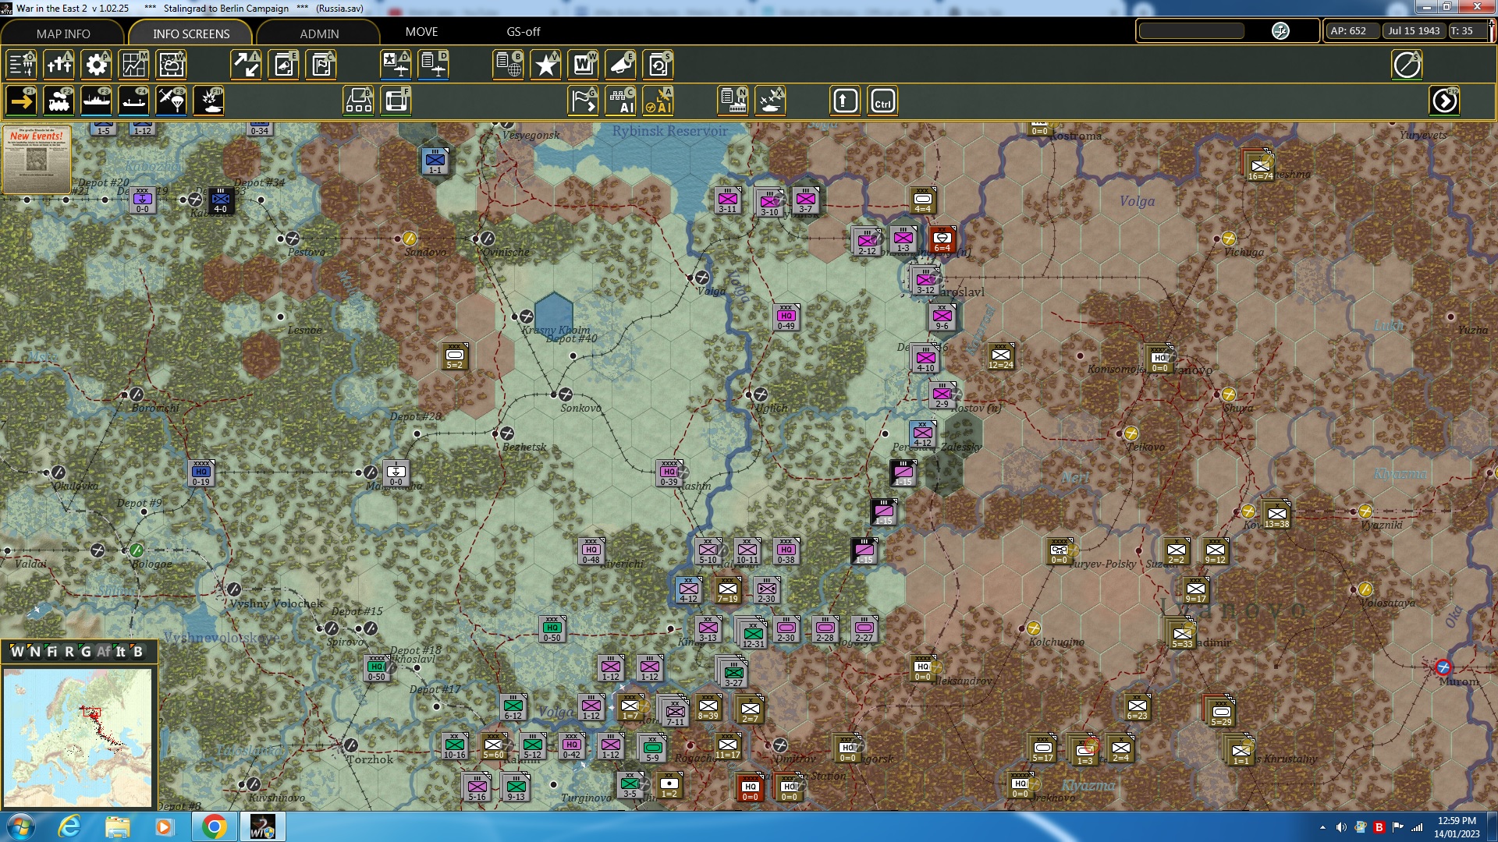Toggle the Fi nation filter on the minimap
Screen dimensions: 1498x842
click(52, 652)
